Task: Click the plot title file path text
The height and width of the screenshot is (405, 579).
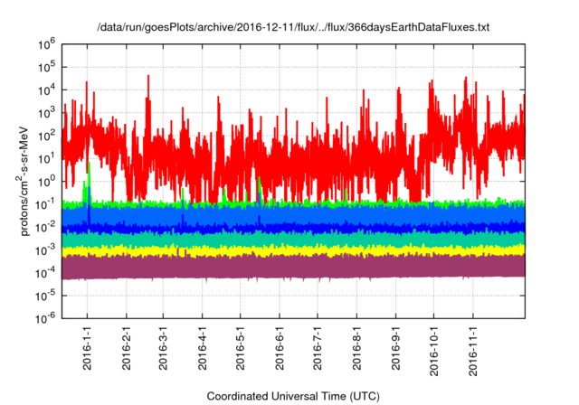Action: [x=293, y=27]
